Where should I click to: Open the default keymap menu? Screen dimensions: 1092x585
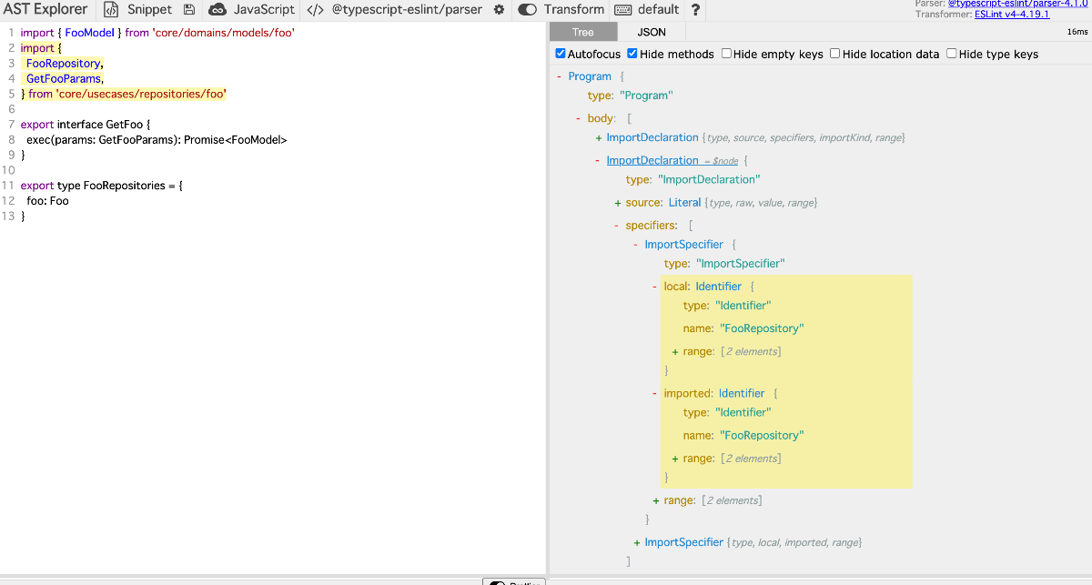coord(658,10)
